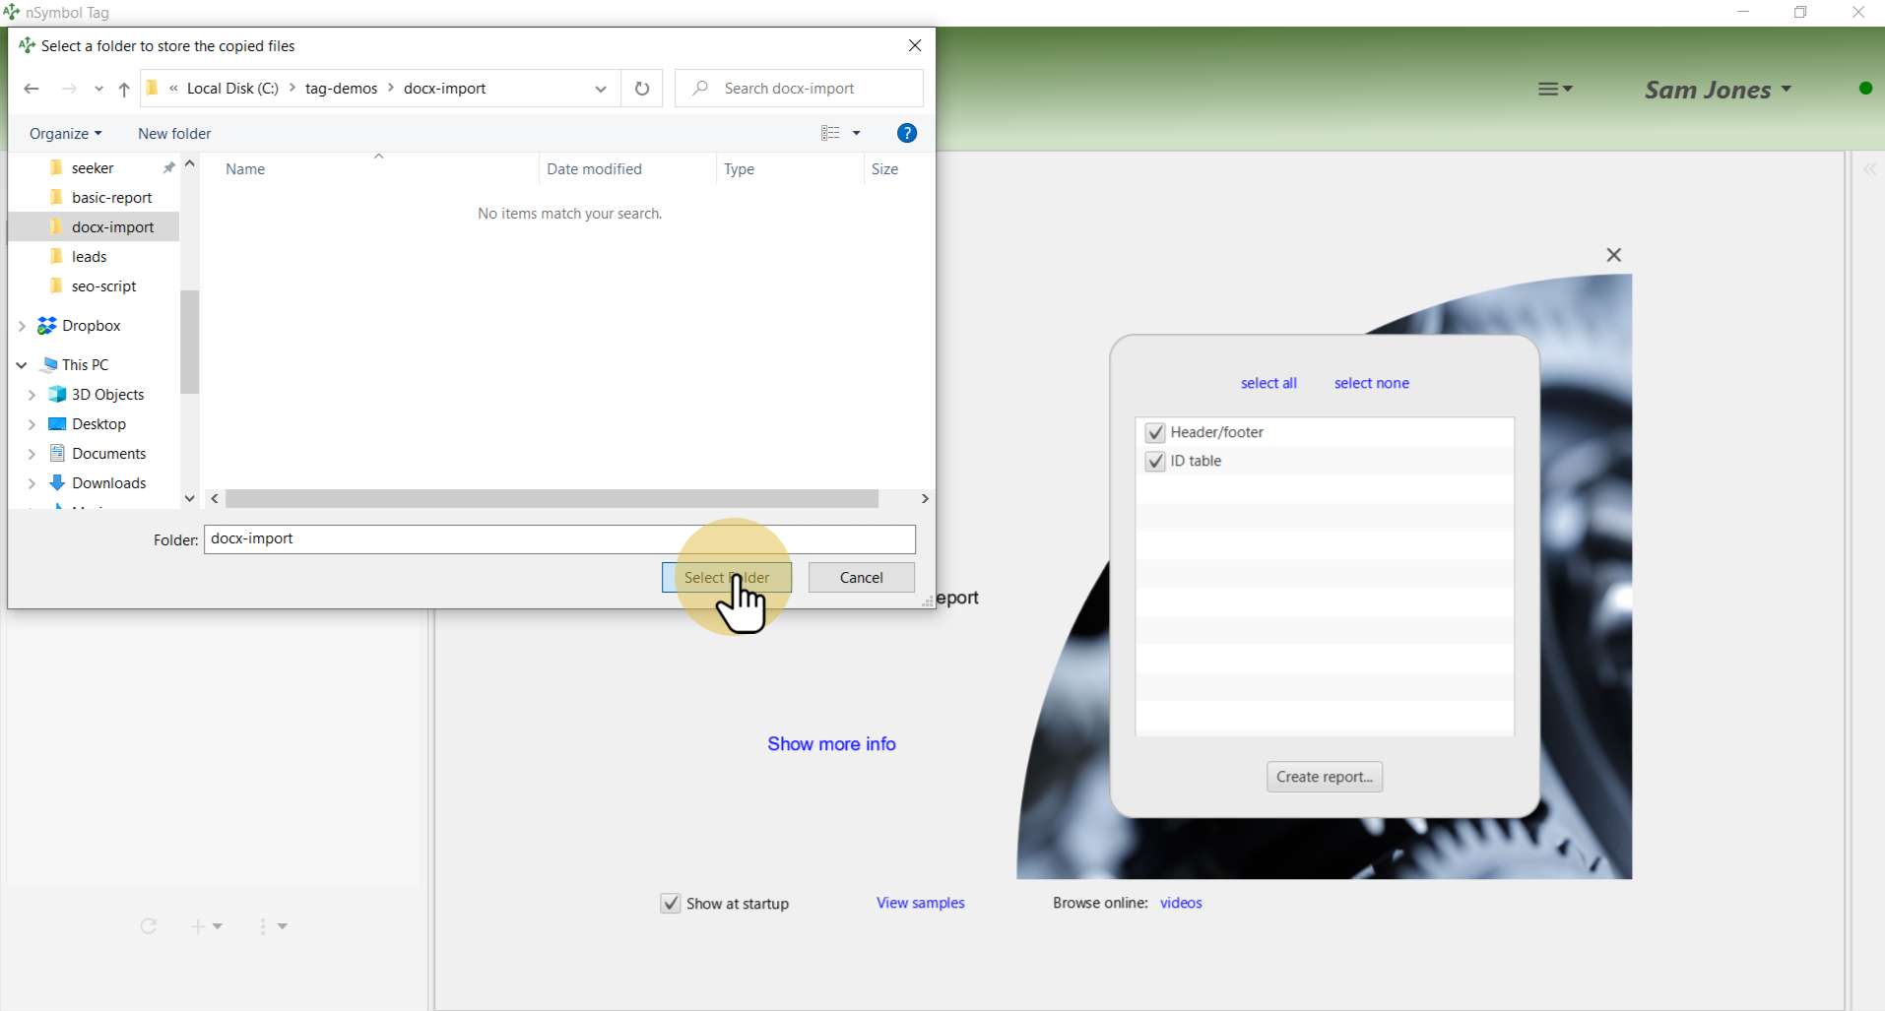Click the Folder name input field

[559, 539]
